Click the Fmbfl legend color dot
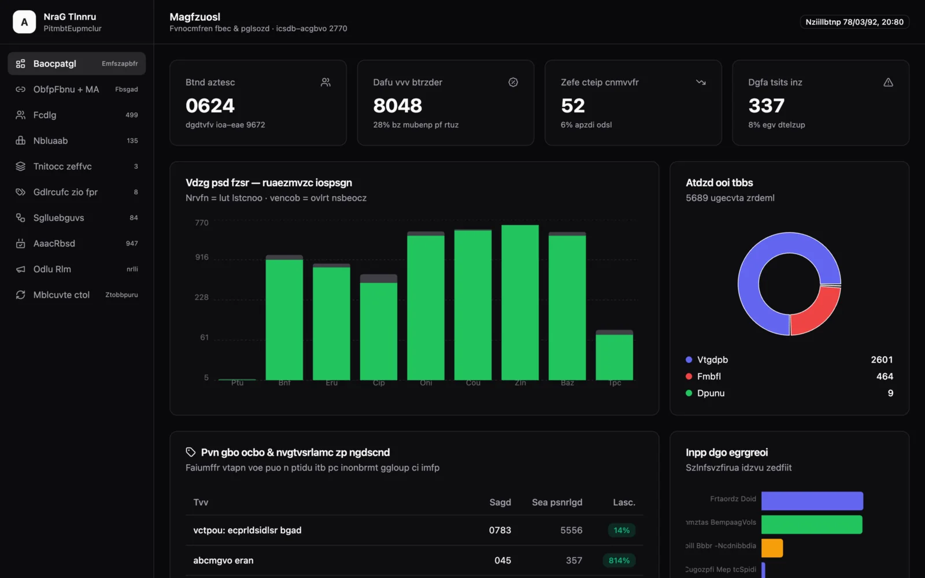The image size is (925, 578). pyautogui.click(x=689, y=376)
